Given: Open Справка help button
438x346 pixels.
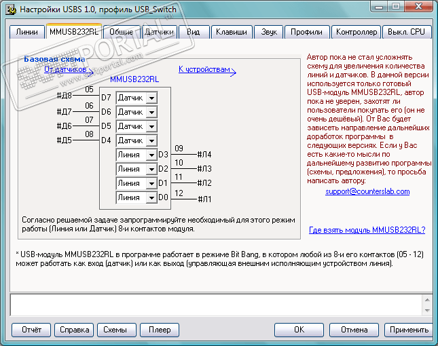Looking at the screenshot, I should tap(74, 330).
